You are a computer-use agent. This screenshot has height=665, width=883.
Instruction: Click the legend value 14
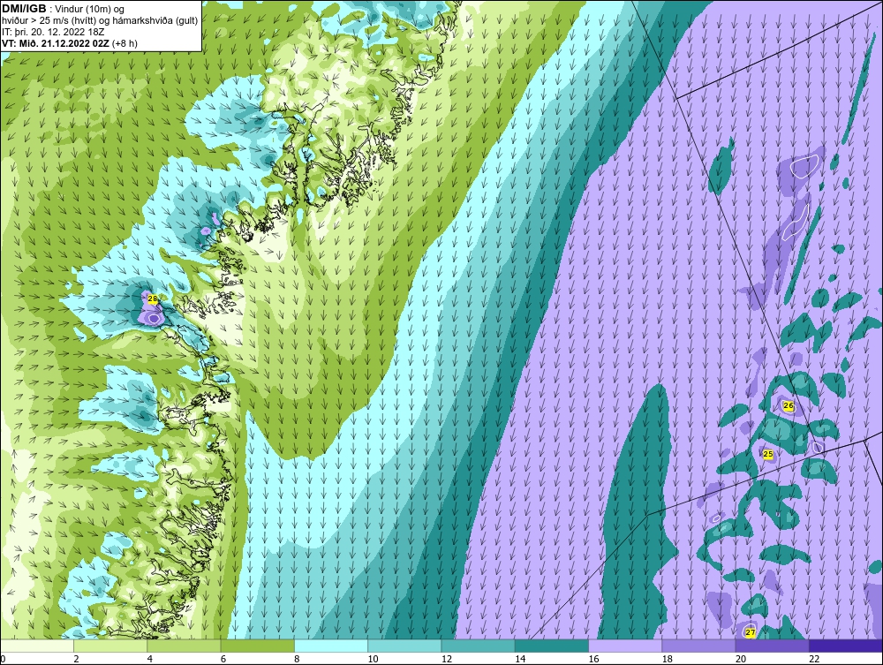click(x=520, y=659)
